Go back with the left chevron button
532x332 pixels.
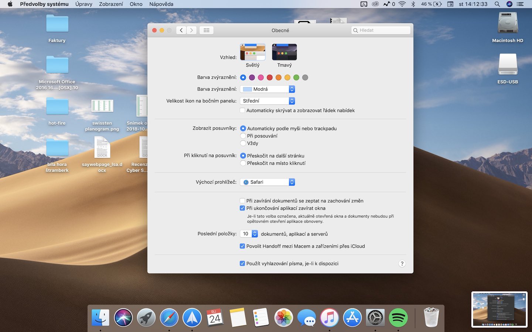click(181, 30)
